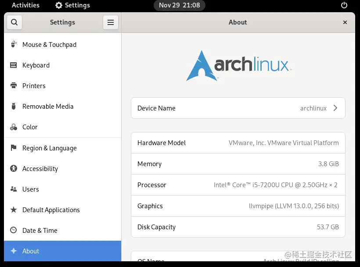The width and height of the screenshot is (360, 267).
Task: Click the Graphics label
Action: tap(150, 206)
